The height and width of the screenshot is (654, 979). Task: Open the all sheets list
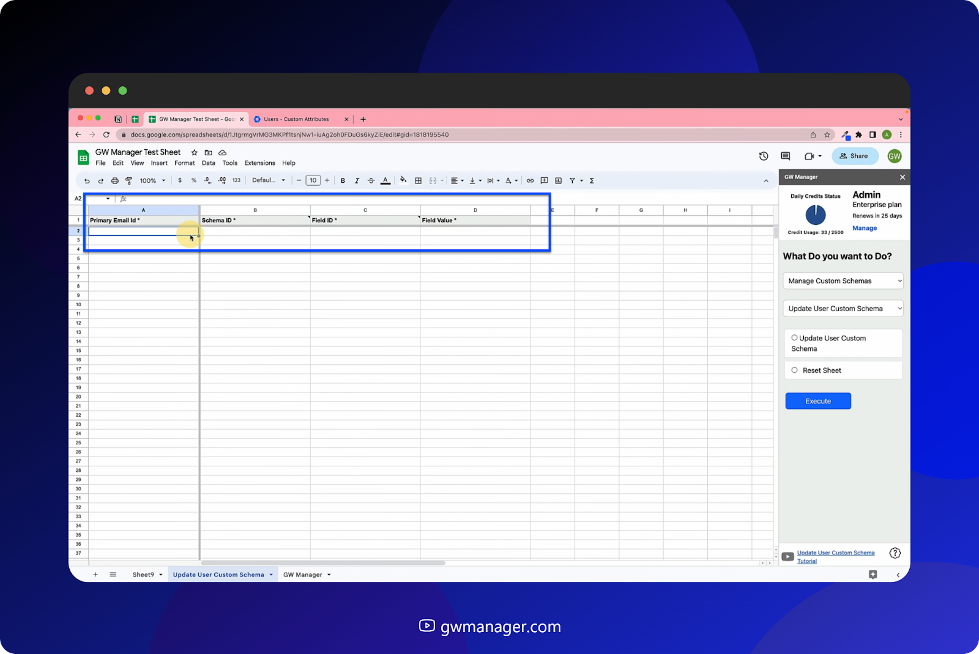coord(113,575)
